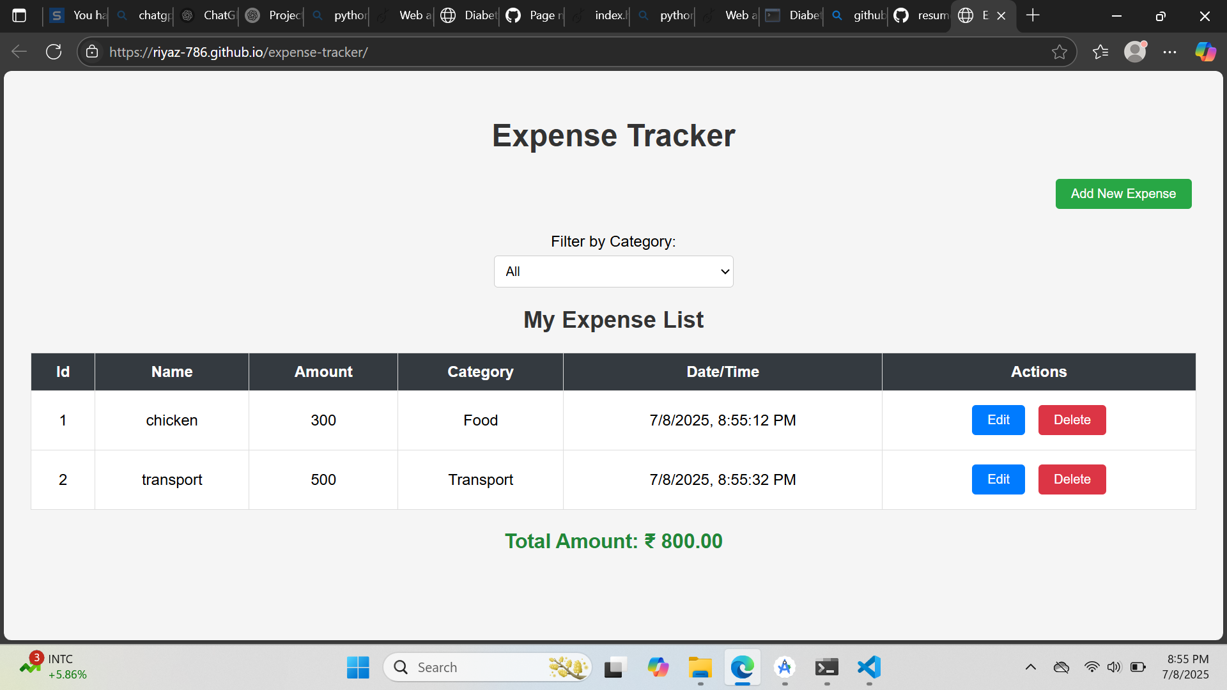Viewport: 1227px width, 690px height.
Task: Click the Windows Start button
Action: pos(358,668)
